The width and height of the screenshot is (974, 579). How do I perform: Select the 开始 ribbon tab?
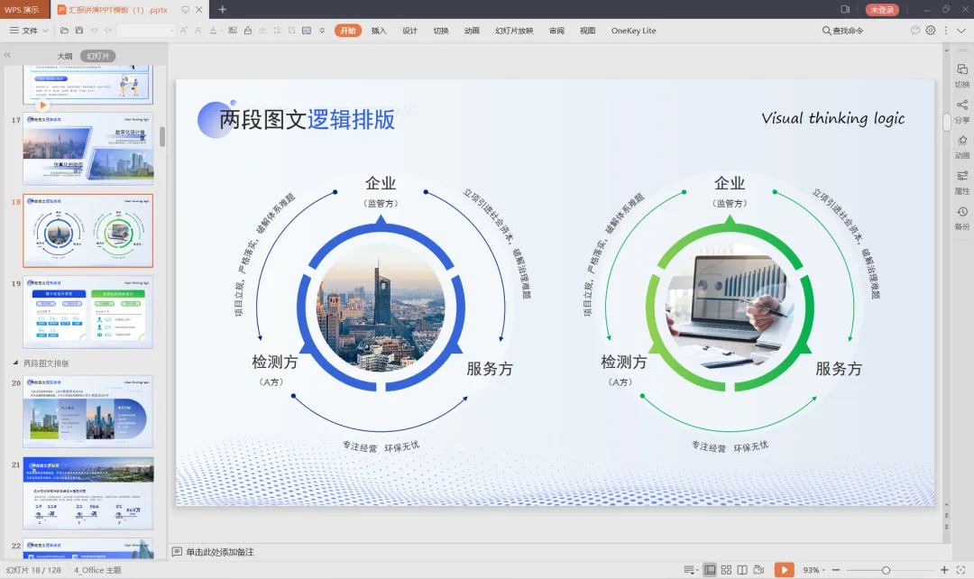[x=348, y=31]
